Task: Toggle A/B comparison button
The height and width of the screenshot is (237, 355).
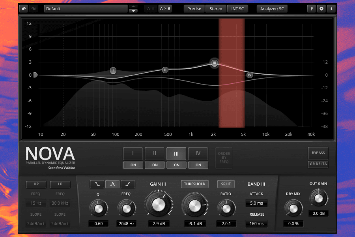Action: [x=151, y=9]
